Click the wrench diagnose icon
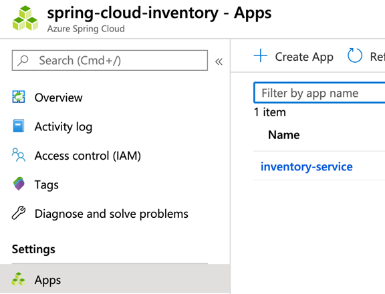The width and height of the screenshot is (385, 294). 19,212
